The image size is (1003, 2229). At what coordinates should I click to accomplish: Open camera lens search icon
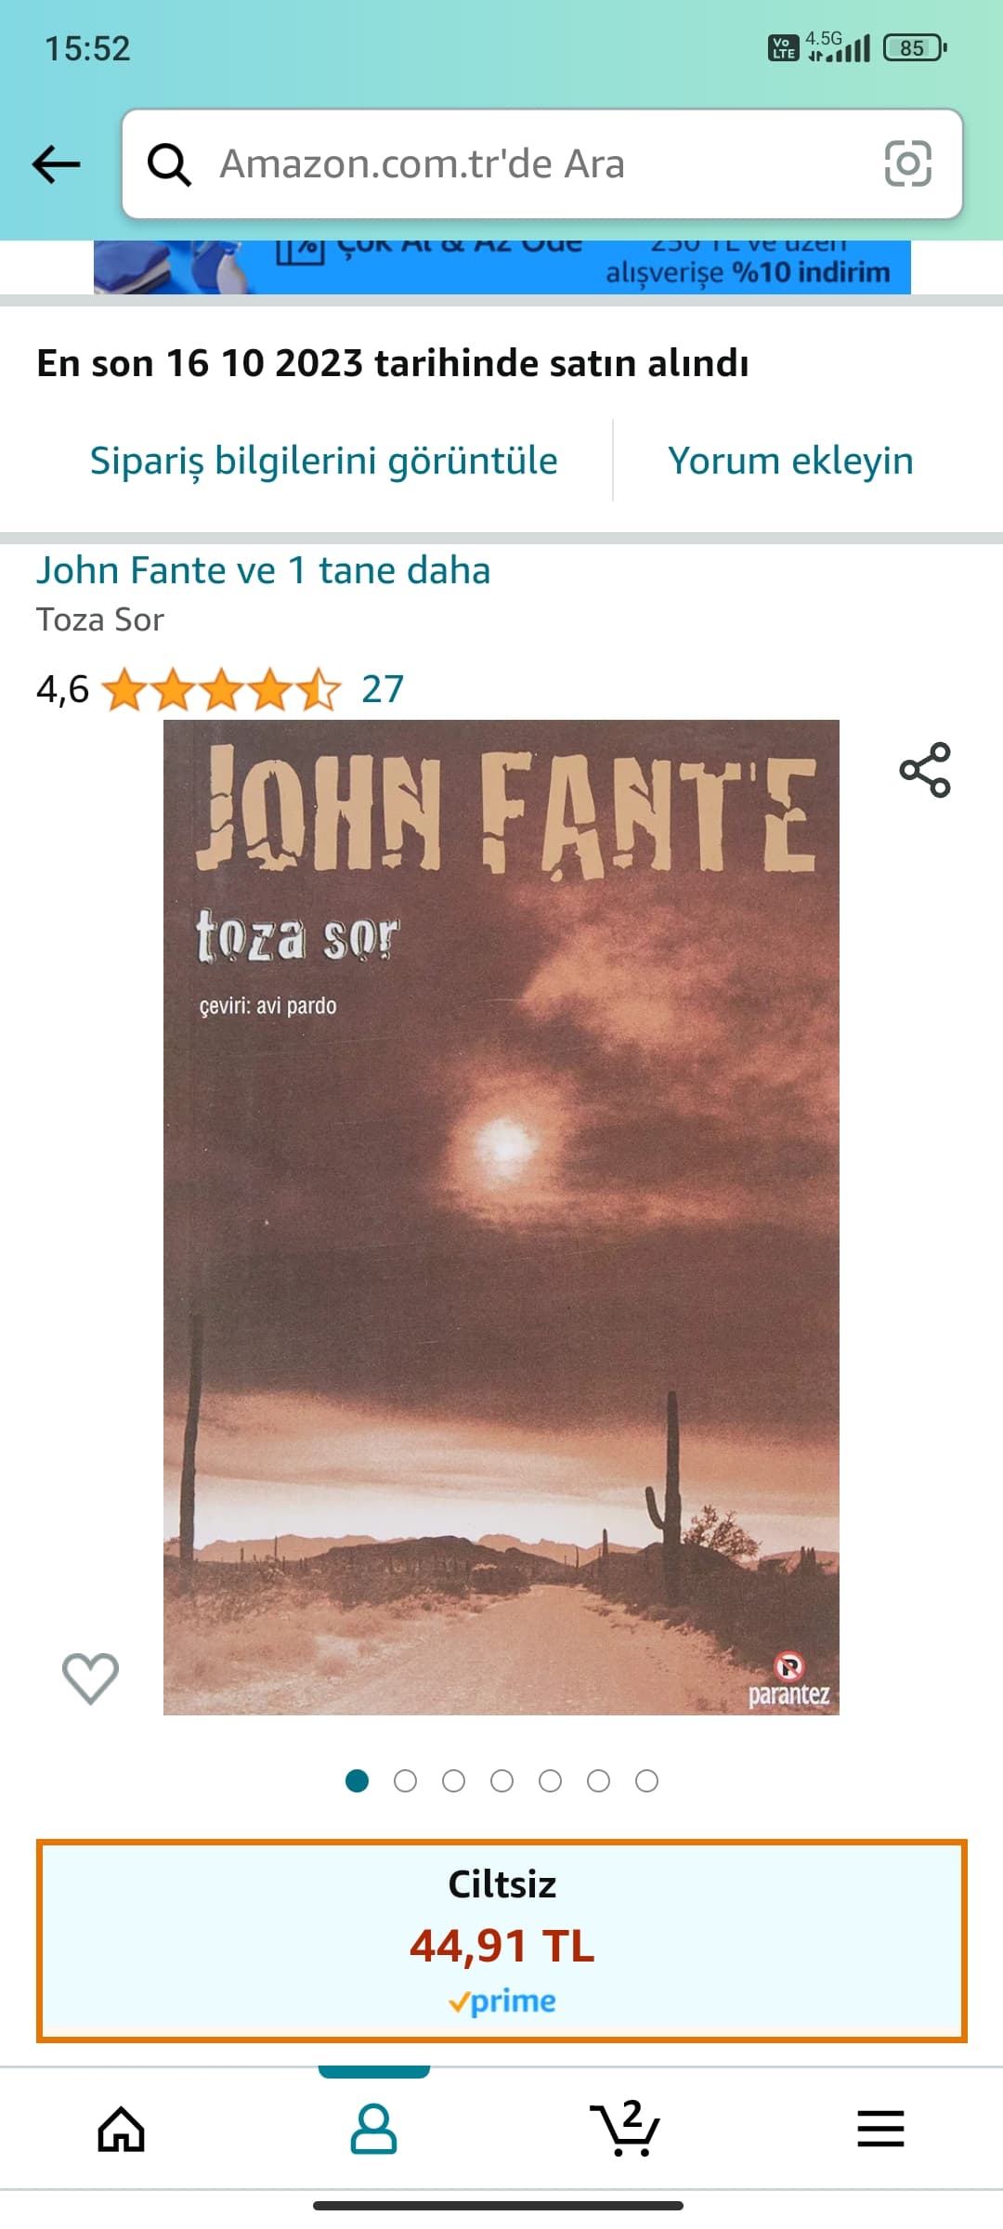tap(907, 163)
